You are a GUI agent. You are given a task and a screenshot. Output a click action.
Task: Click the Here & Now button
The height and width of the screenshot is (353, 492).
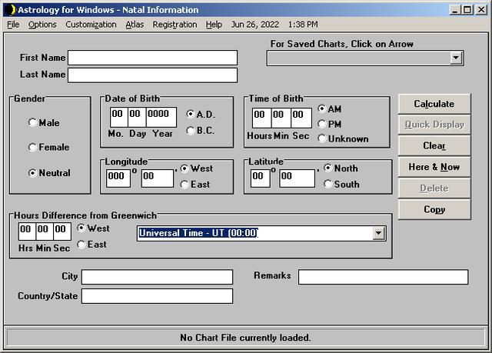click(434, 167)
